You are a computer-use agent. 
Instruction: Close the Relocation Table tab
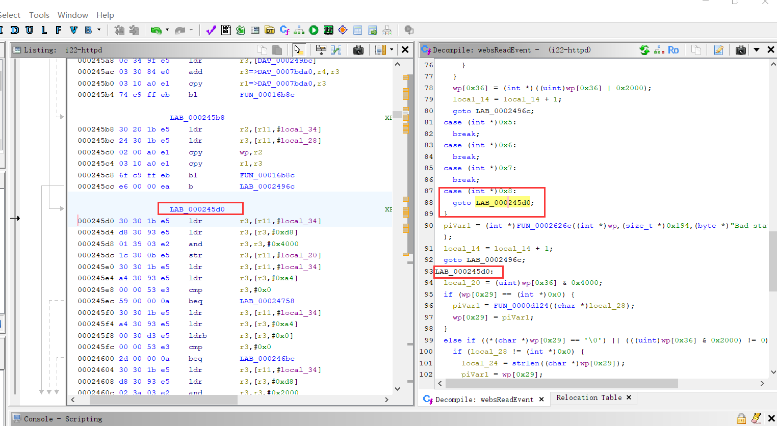click(x=629, y=397)
